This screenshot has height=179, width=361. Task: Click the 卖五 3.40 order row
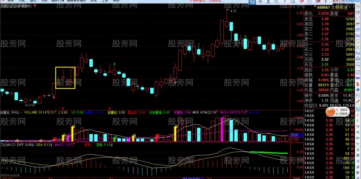tap(329, 19)
